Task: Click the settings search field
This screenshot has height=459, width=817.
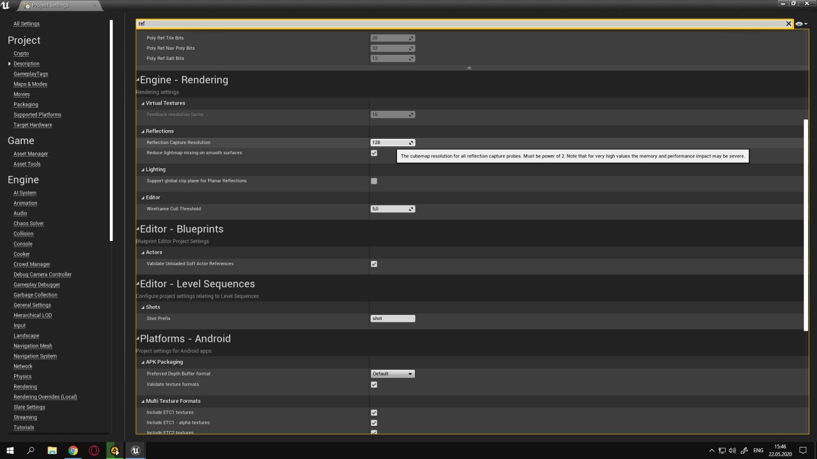Action: tap(460, 24)
